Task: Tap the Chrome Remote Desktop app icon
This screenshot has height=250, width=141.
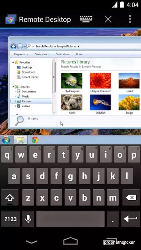Action: coord(11,19)
